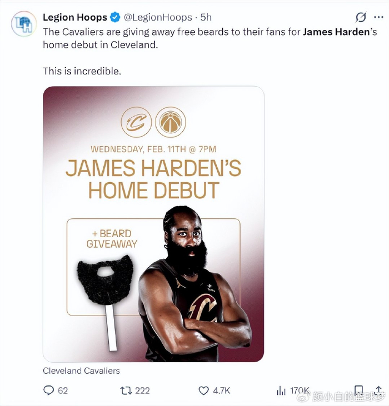Screen dimensions: 389x406
Task: Open the three-dot more options menu
Action: 378,17
